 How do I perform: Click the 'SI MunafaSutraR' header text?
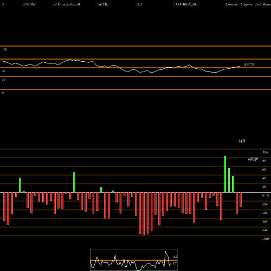(x=67, y=4)
